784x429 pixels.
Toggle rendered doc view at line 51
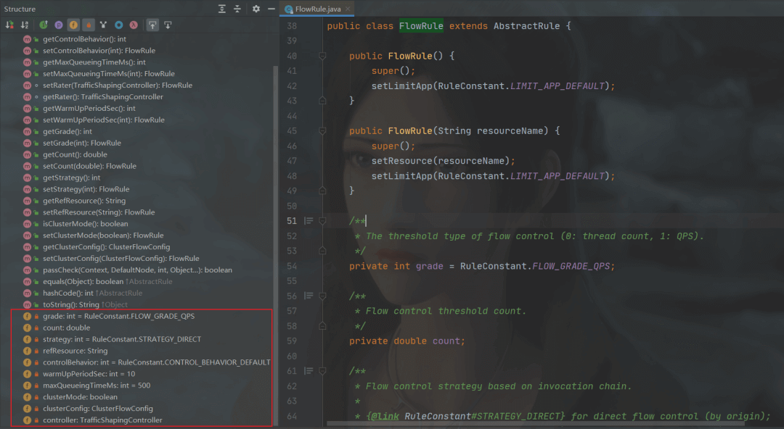click(x=309, y=221)
